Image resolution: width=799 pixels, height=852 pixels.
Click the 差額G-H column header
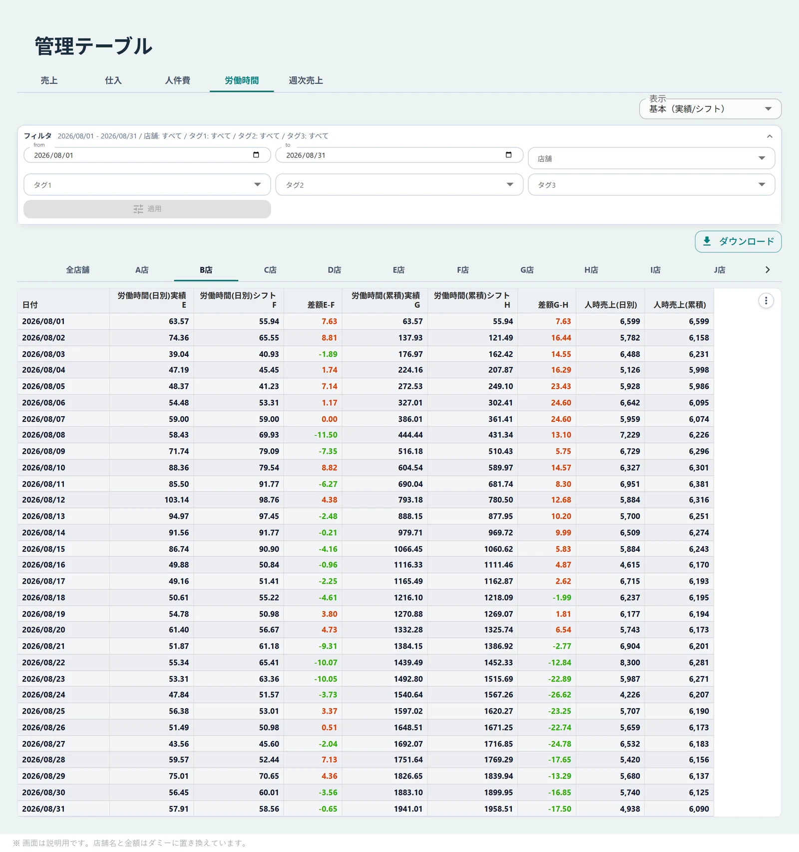(x=547, y=300)
